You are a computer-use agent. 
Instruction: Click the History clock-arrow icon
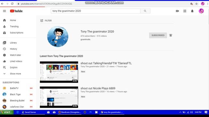(x=4, y=49)
